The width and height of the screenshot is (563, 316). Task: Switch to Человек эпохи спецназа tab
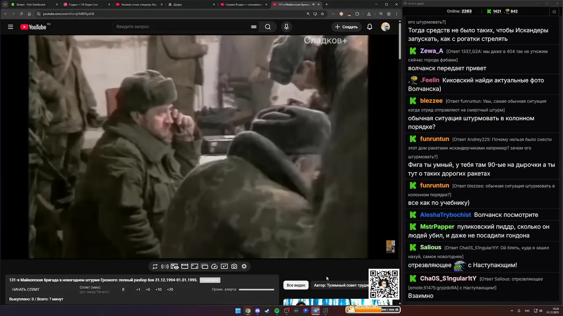pyautogui.click(x=138, y=4)
